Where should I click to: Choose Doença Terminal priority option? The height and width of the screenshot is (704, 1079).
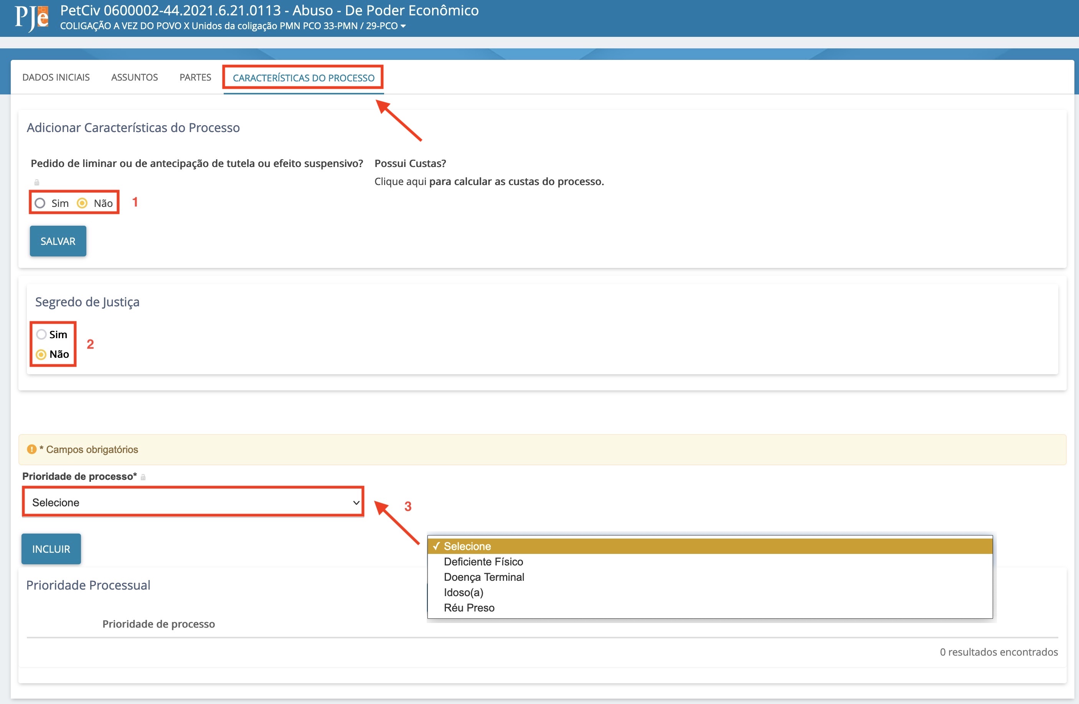point(710,577)
